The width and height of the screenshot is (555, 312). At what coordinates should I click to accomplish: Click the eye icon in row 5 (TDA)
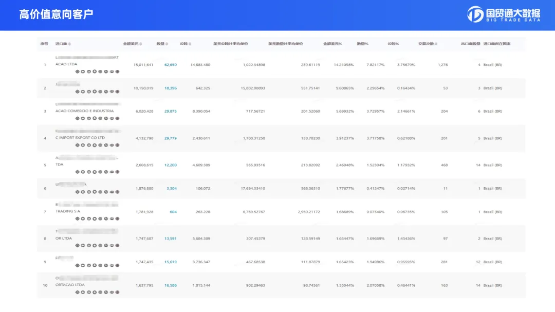coord(77,172)
